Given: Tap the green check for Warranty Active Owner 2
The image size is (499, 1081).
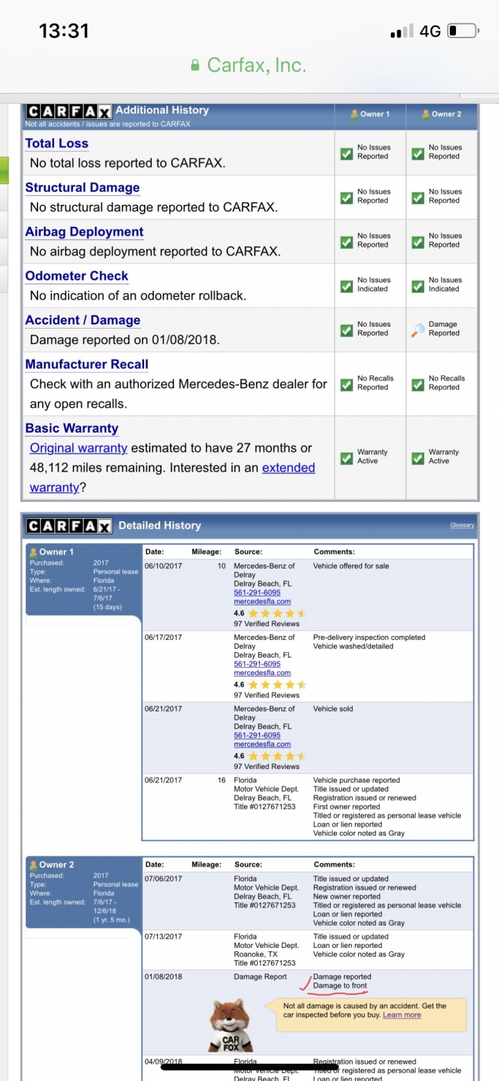Looking at the screenshot, I should (x=418, y=457).
